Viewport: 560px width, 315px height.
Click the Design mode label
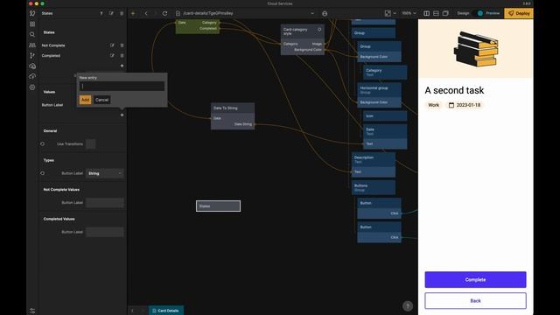(x=463, y=13)
